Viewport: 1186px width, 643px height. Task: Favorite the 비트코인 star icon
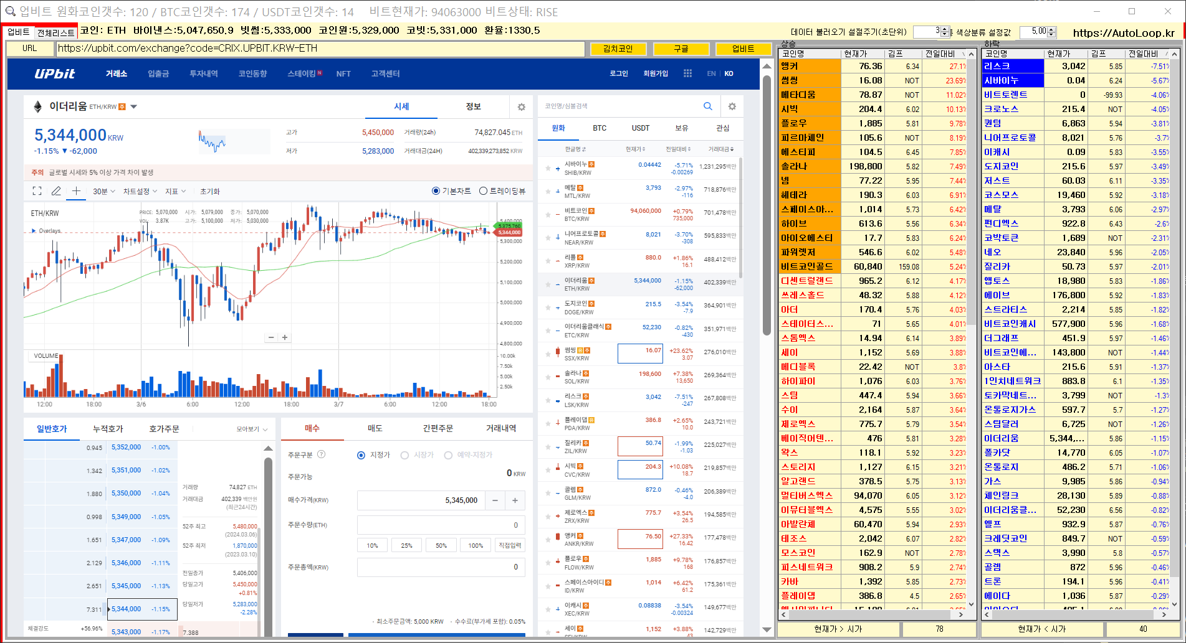[548, 215]
